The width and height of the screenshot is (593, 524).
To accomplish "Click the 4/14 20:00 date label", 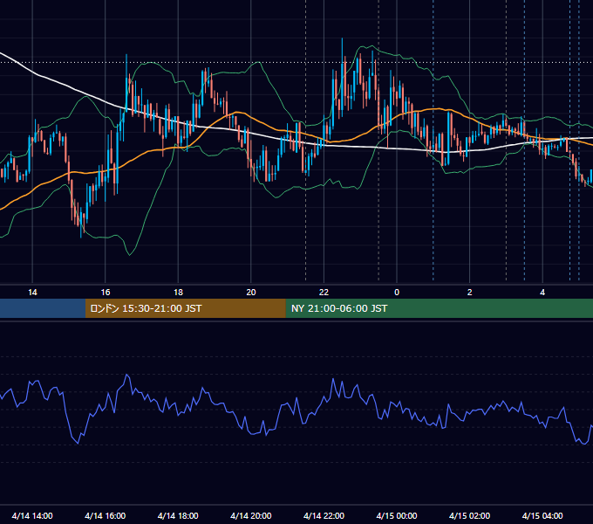I will [251, 515].
